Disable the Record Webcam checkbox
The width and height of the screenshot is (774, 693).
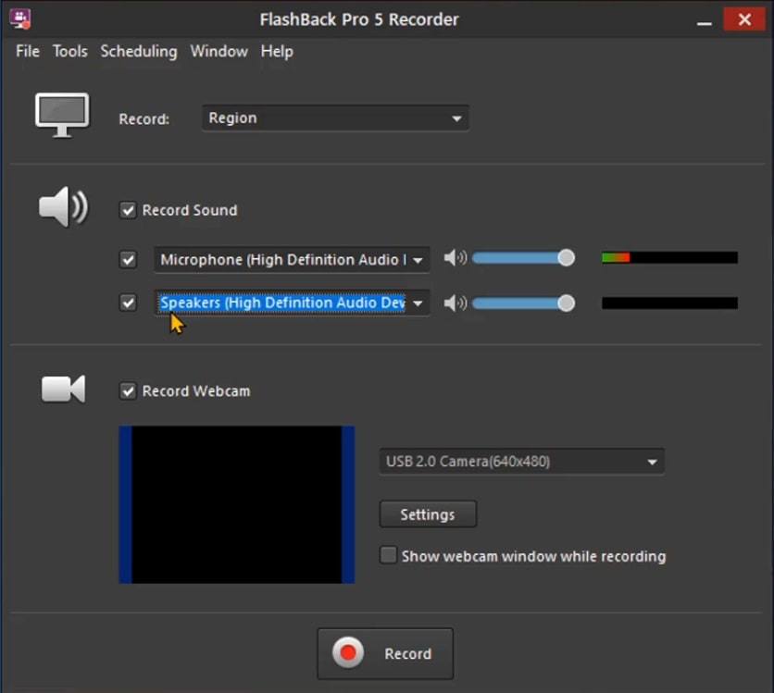click(128, 391)
